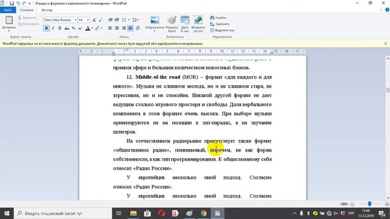Close the yellow format warning bar
The width and height of the screenshot is (390, 219).
386,43
